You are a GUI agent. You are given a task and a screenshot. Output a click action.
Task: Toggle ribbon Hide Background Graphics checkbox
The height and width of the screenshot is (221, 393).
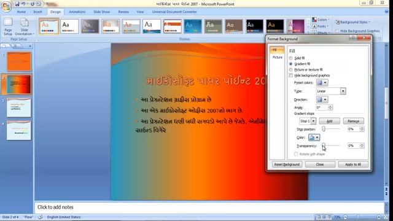click(x=337, y=31)
